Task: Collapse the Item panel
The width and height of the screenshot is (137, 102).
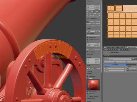Action: click(x=87, y=65)
